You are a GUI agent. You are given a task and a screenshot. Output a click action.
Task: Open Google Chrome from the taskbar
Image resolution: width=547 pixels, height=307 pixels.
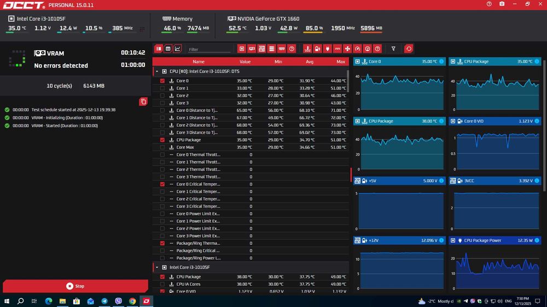coord(132,301)
